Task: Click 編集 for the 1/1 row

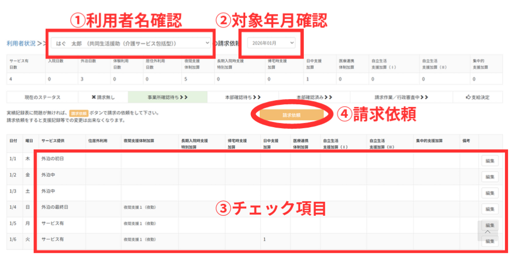Action: [x=490, y=161]
